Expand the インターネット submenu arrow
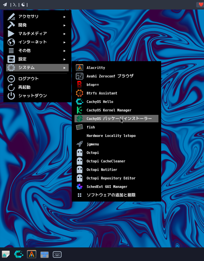Screen dimensions: 204x261 pyautogui.click(x=65, y=42)
